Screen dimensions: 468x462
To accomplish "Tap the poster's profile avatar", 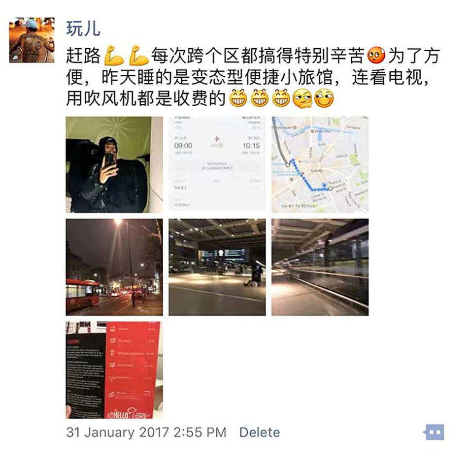I will [x=32, y=40].
